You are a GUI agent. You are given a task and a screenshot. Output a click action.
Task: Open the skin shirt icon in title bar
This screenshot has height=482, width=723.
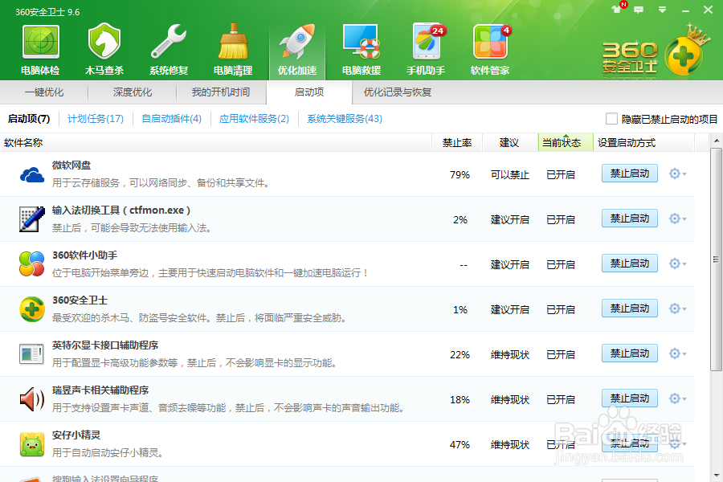(x=616, y=9)
